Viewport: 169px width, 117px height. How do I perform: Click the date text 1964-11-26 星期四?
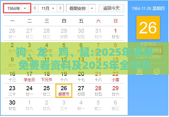point(148,8)
